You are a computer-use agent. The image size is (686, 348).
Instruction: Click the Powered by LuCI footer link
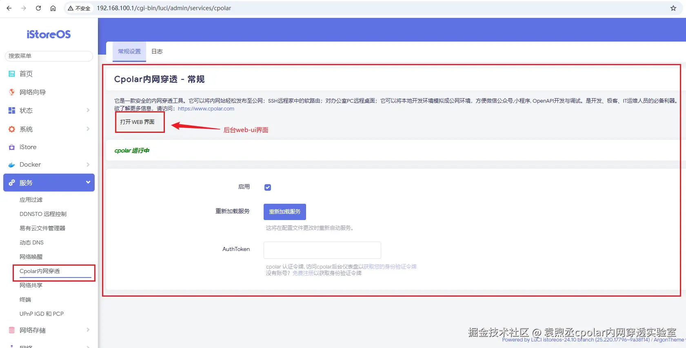click(x=576, y=340)
